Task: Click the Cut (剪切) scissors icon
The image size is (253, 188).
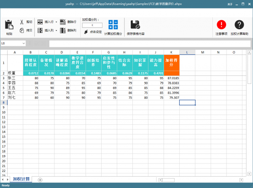Action: point(22,21)
